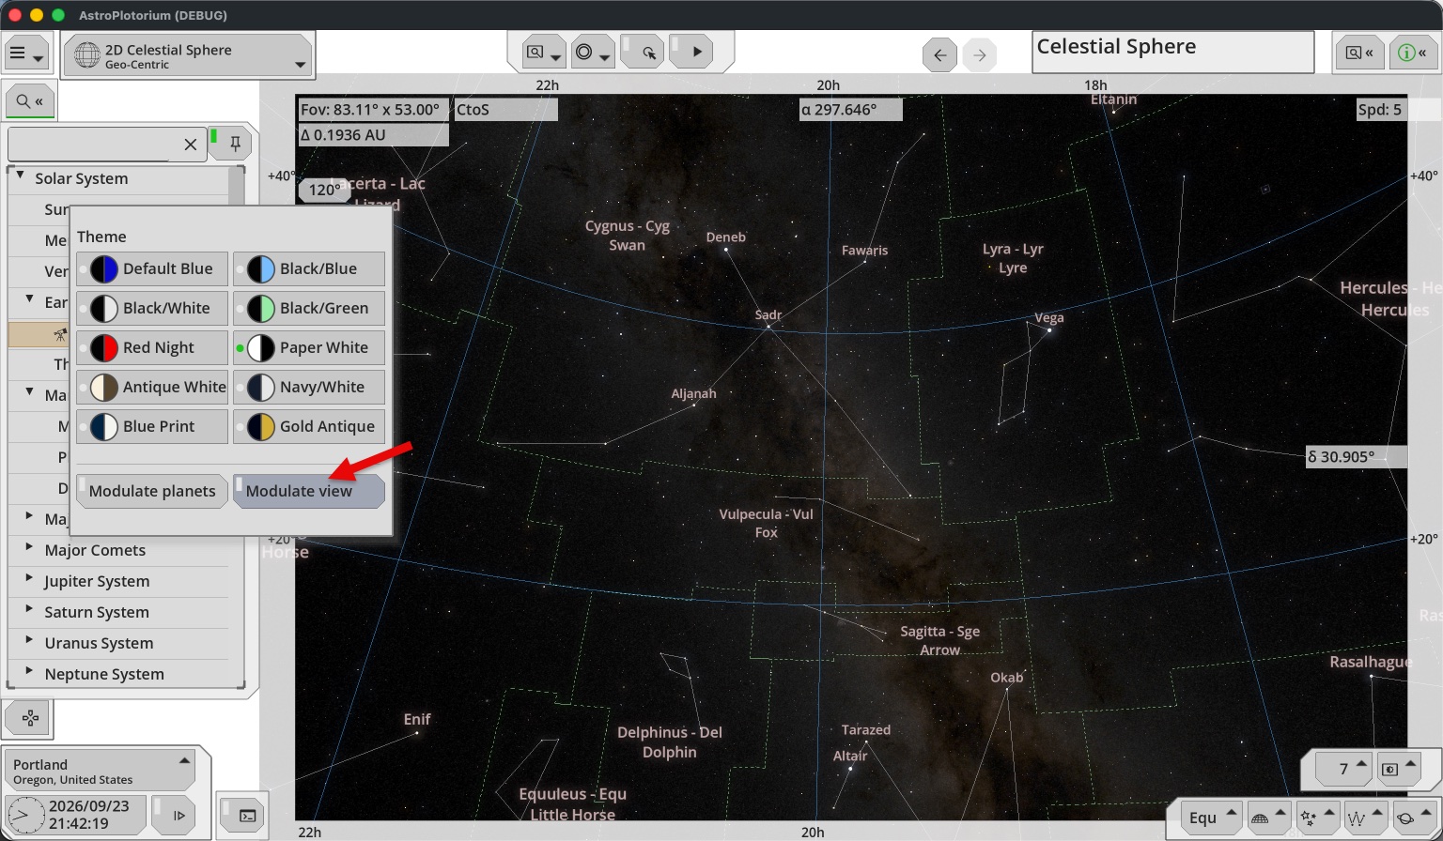Click the search panel collapse icon
Viewport: 1443px width, 841px height.
[30, 100]
